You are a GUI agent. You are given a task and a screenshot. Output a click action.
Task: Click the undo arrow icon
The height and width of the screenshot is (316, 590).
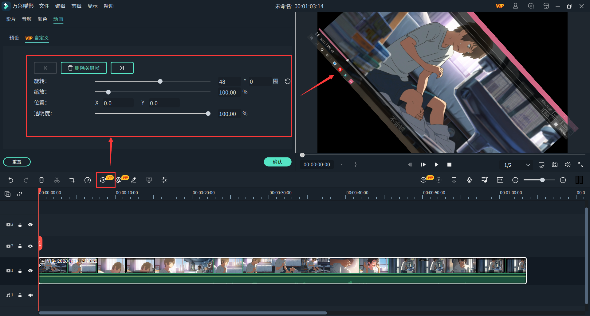(x=11, y=180)
